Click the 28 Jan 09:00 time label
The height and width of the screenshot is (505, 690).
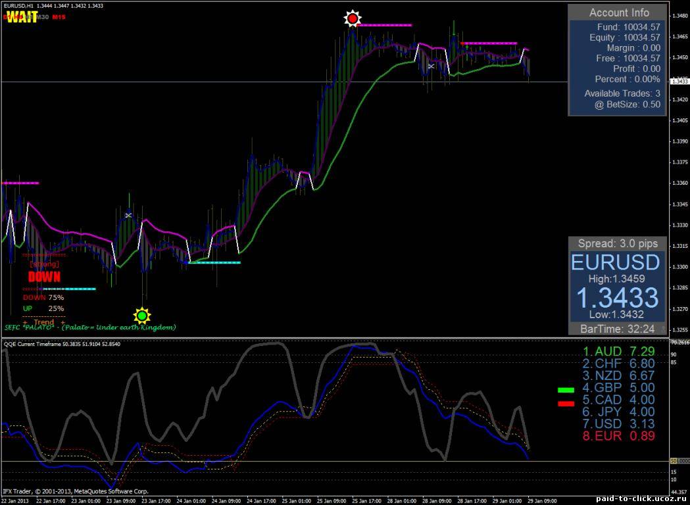click(x=438, y=501)
